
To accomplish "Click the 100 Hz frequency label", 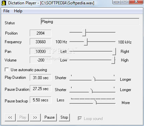I will 61,42.
